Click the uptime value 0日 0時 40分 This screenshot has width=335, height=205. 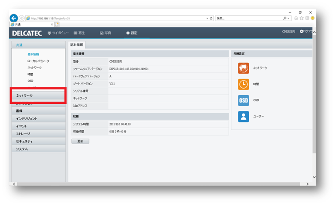tap(118, 132)
